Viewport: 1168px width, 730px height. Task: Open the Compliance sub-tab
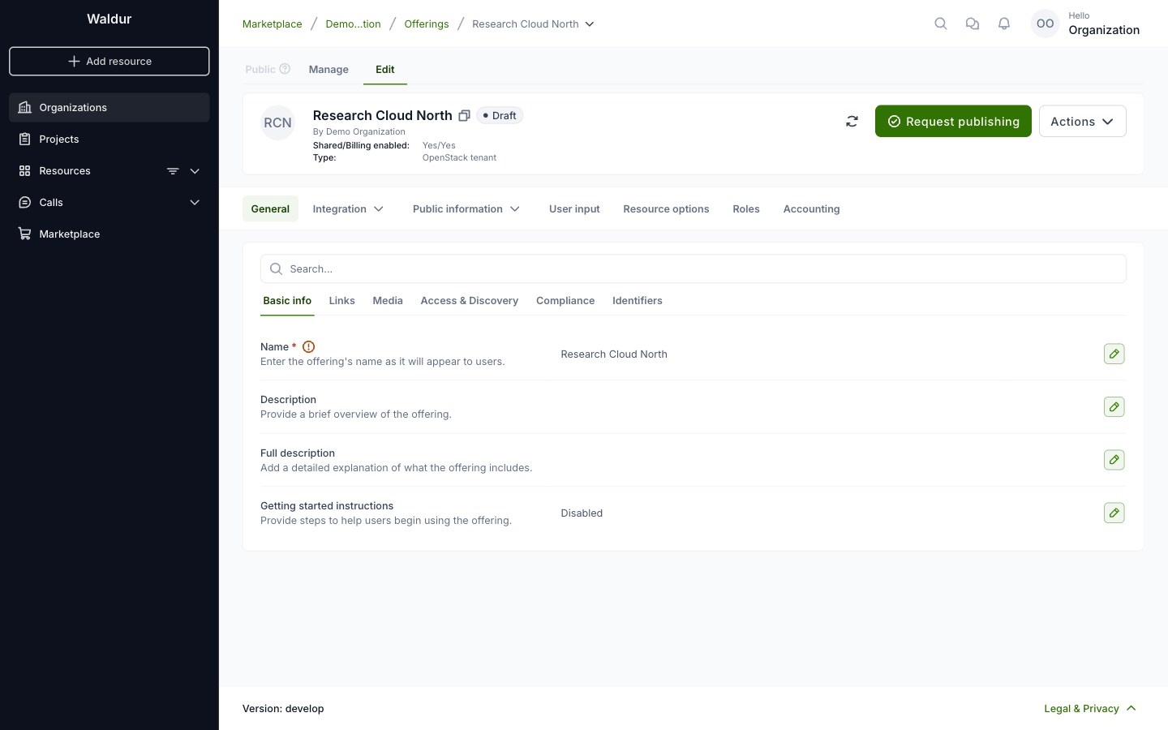click(565, 301)
